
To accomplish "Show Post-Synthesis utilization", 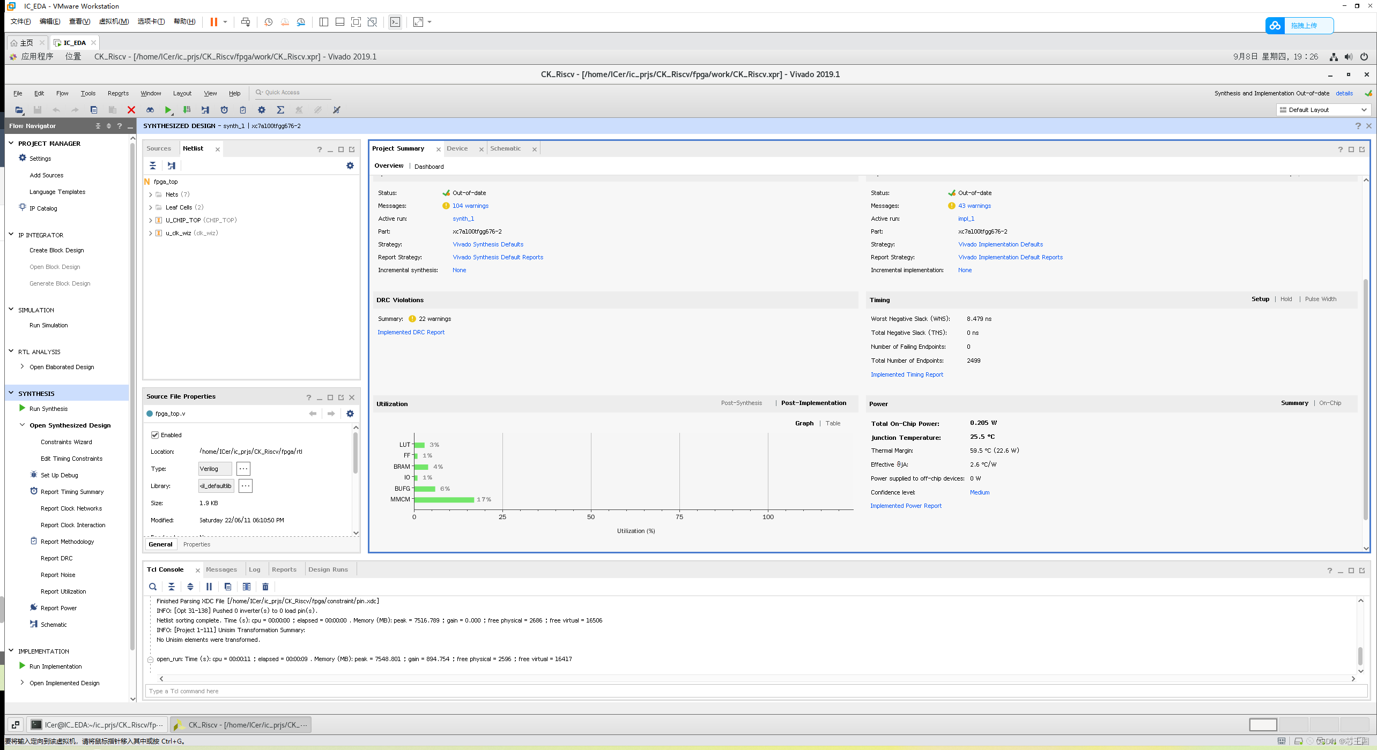I will 741,403.
